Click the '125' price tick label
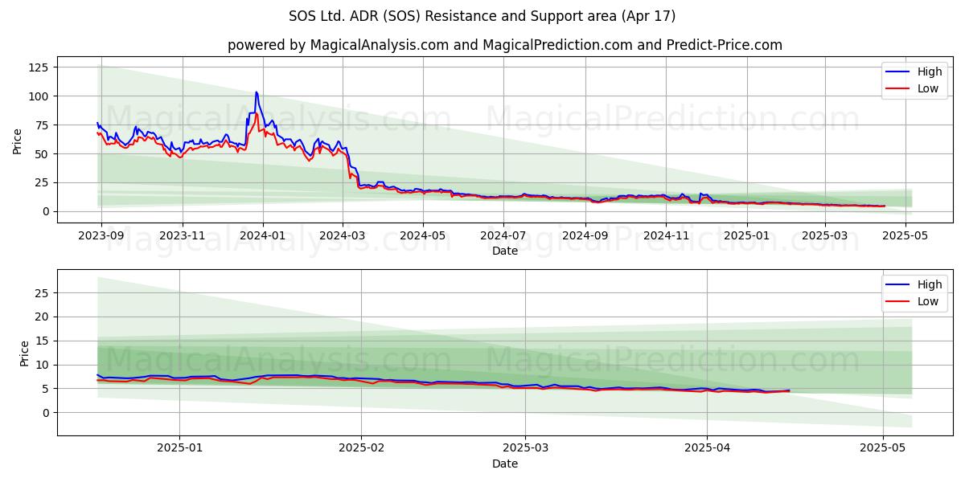Image resolution: width=965 pixels, height=482 pixels. tap(40, 67)
